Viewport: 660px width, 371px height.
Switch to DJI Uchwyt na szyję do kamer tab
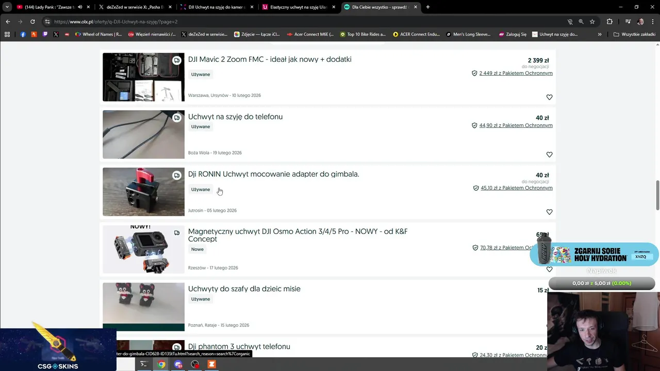point(217,7)
